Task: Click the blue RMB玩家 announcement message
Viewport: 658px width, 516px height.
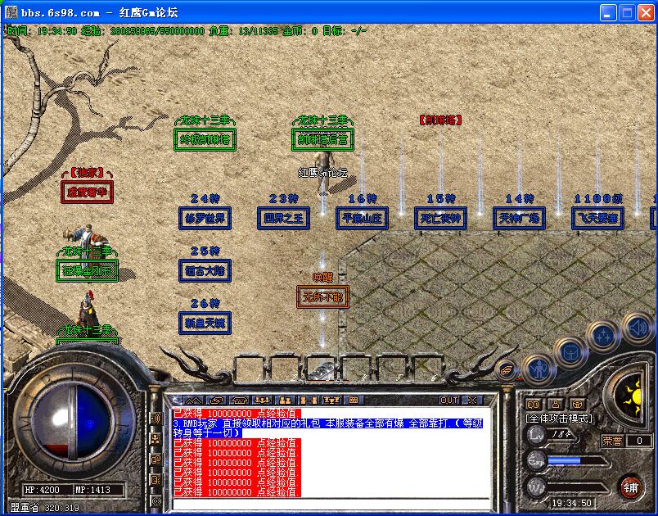Action: (x=327, y=428)
